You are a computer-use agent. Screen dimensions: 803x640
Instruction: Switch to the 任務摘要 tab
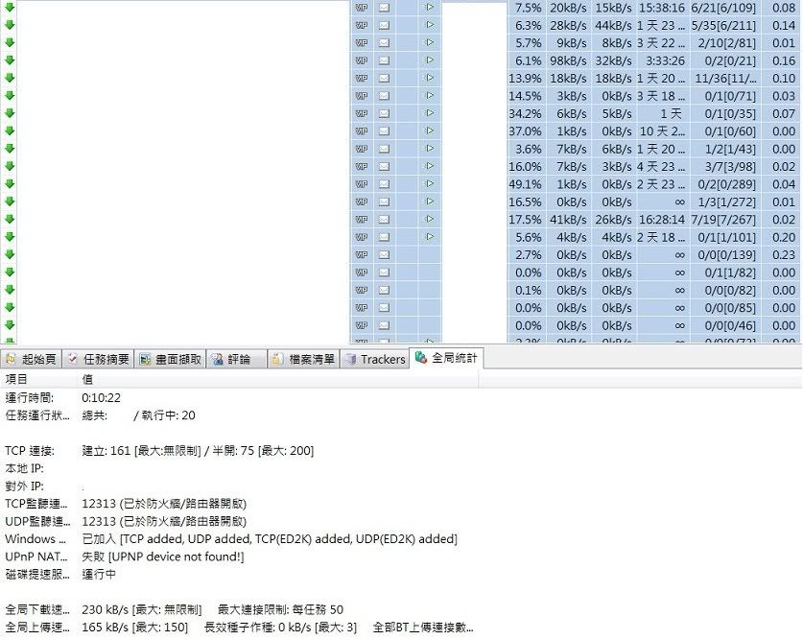[98, 360]
